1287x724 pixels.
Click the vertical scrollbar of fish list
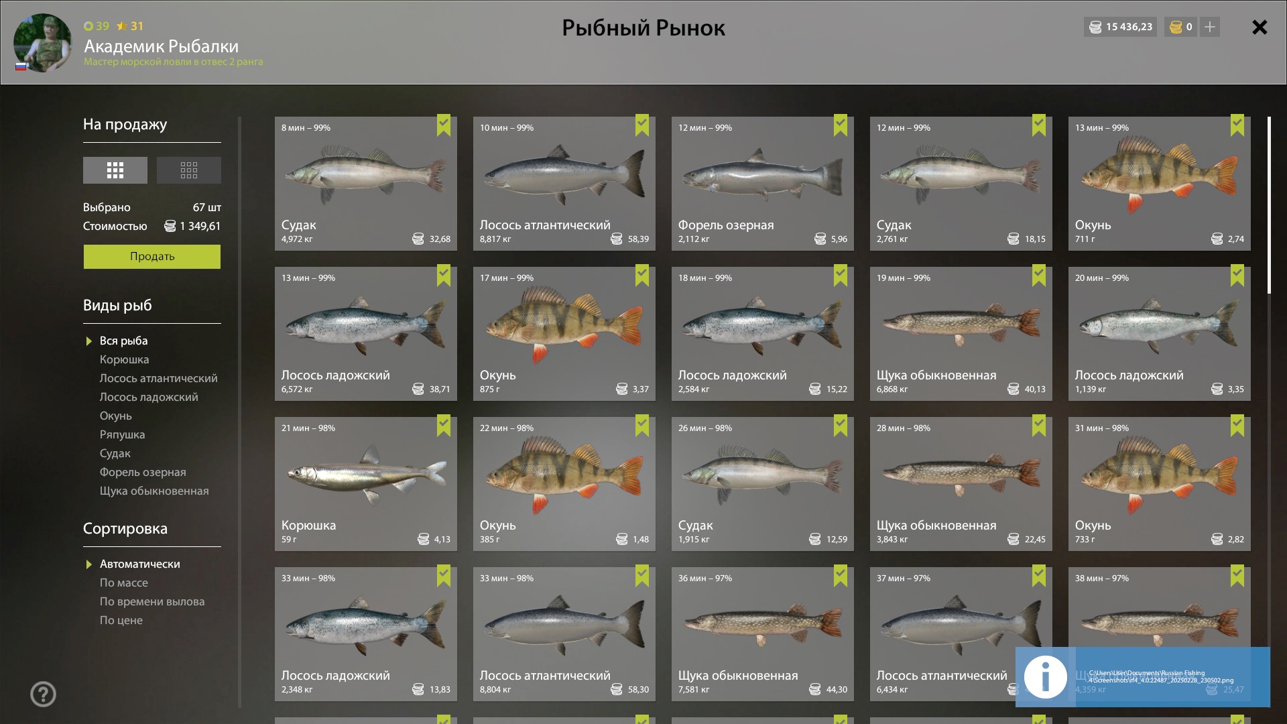1269,205
